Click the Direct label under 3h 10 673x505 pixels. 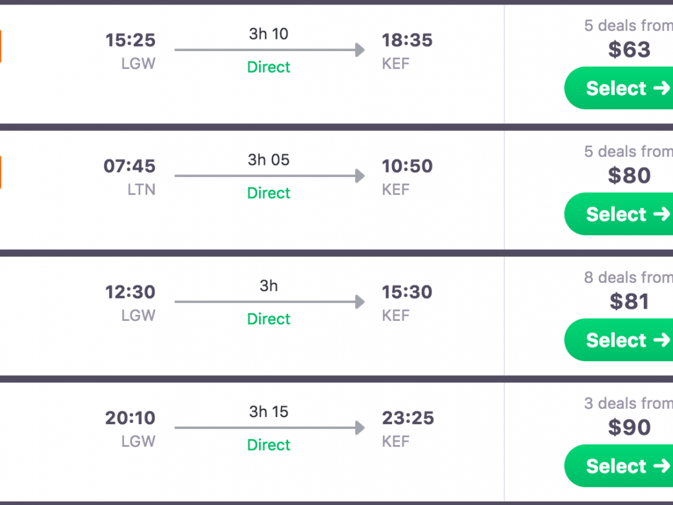point(269,67)
